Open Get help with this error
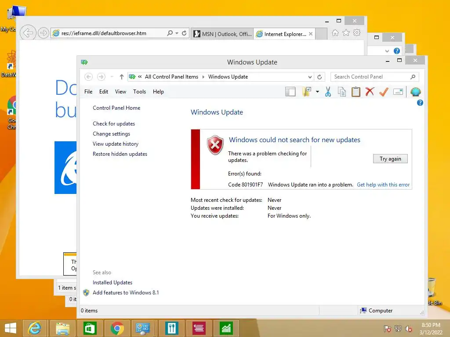 pyautogui.click(x=383, y=185)
